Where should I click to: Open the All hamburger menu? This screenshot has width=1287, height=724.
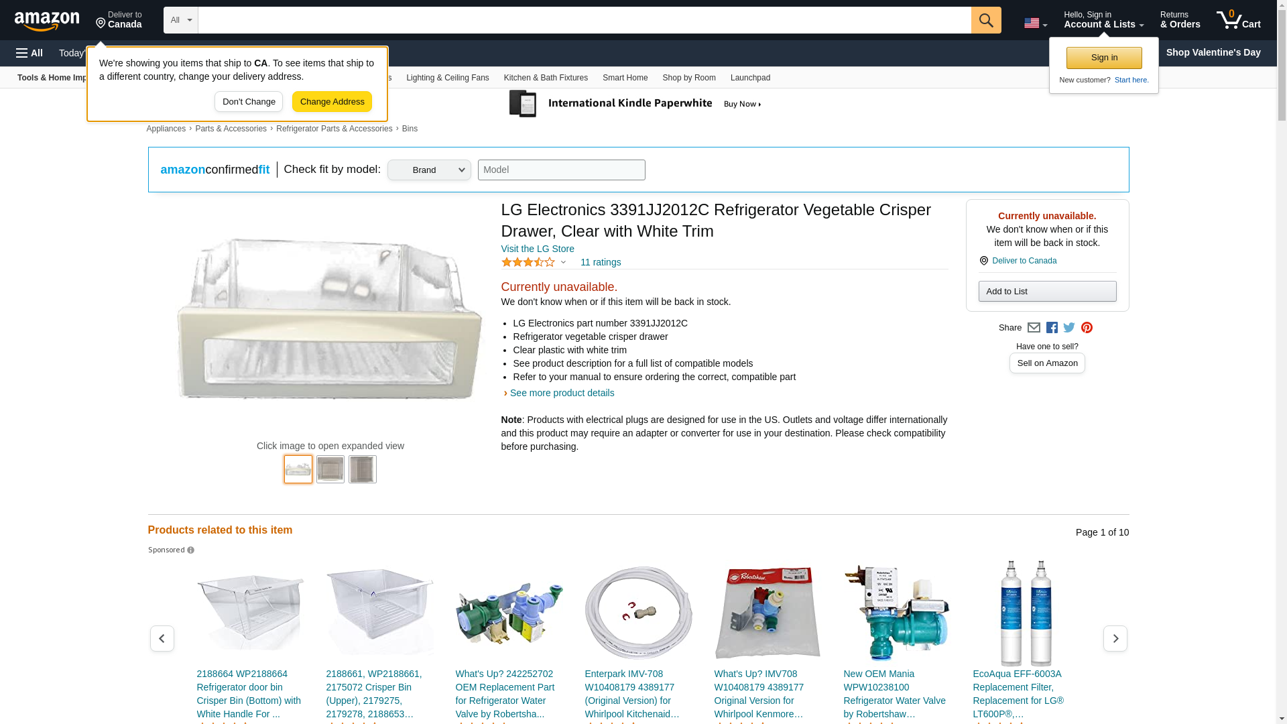point(29,53)
